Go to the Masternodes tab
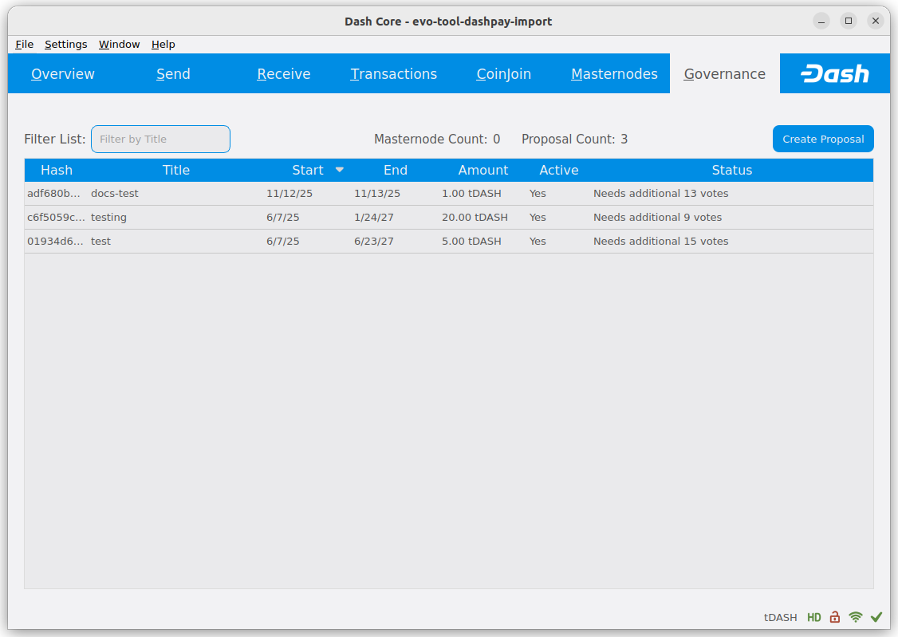This screenshot has height=637, width=898. (x=614, y=74)
